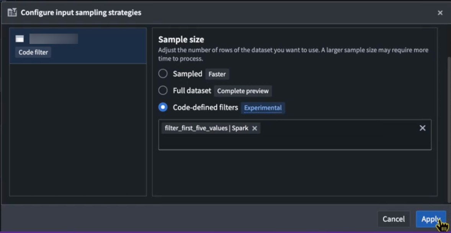Screen dimensions: 451x233
Task: Click the Experimental badge
Action: (263, 108)
